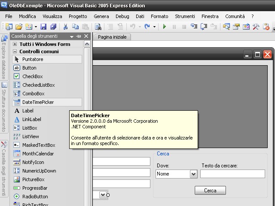Start debugging with the green play icon
The height and width of the screenshot is (206, 275).
164,27
